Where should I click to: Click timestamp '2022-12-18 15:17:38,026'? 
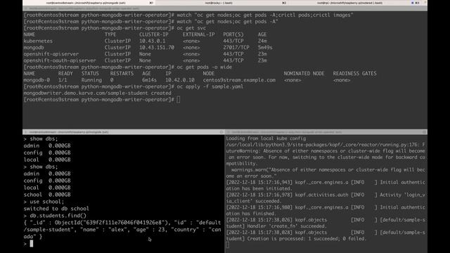coord(260,220)
